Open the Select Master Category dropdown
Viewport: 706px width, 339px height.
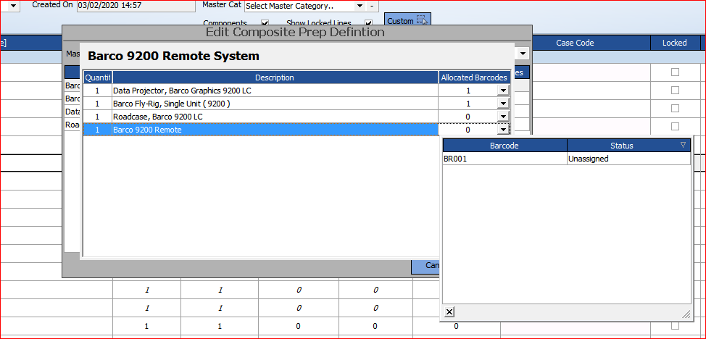(x=360, y=6)
